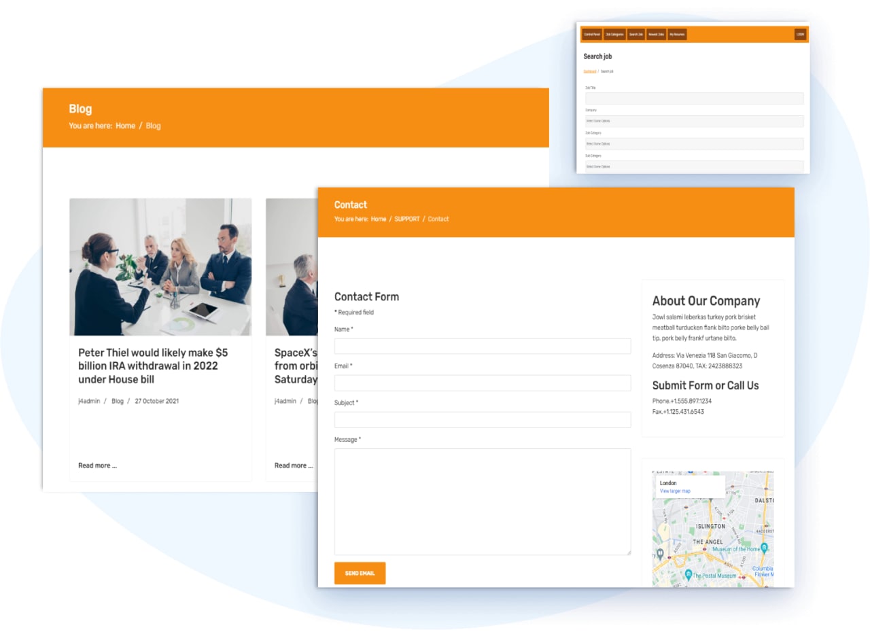The image size is (870, 632).
Task: Click the About Our Company heading
Action: 706,301
